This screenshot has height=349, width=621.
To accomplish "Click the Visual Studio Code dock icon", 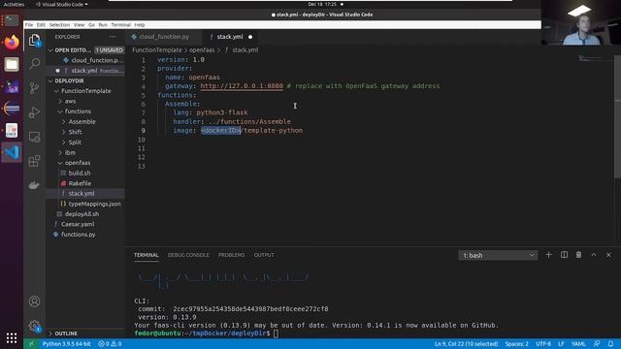I will click(12, 152).
